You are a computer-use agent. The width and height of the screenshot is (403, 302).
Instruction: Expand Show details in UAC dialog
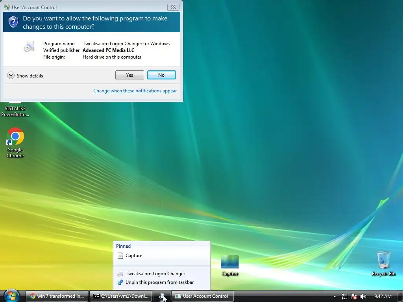pyautogui.click(x=25, y=75)
